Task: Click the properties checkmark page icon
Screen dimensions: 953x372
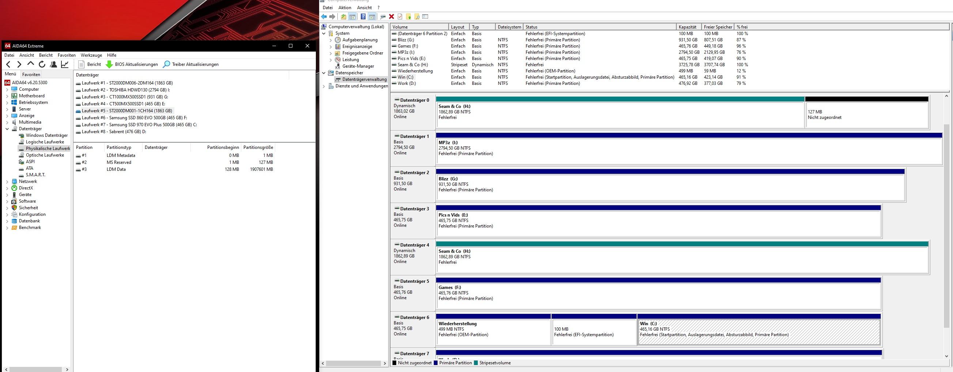Action: click(x=400, y=17)
